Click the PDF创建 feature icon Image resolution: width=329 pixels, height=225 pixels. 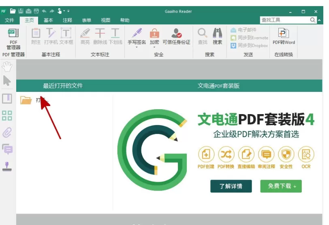tap(206, 155)
